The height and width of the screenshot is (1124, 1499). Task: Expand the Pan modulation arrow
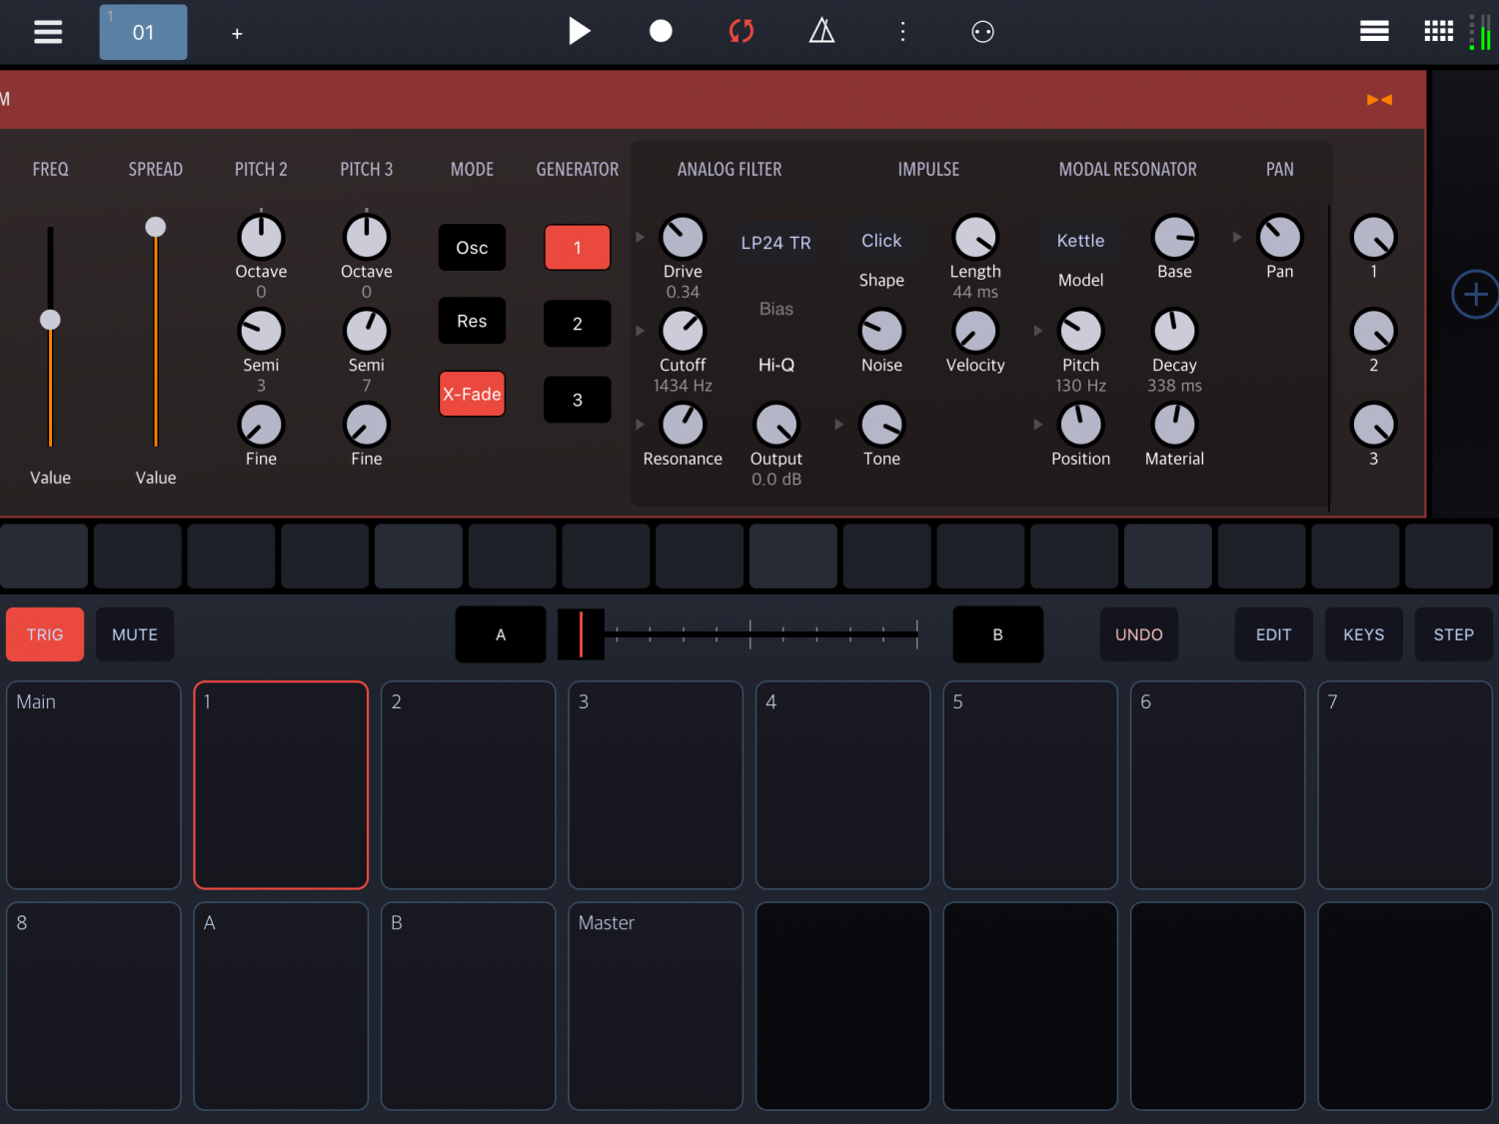pos(1237,237)
